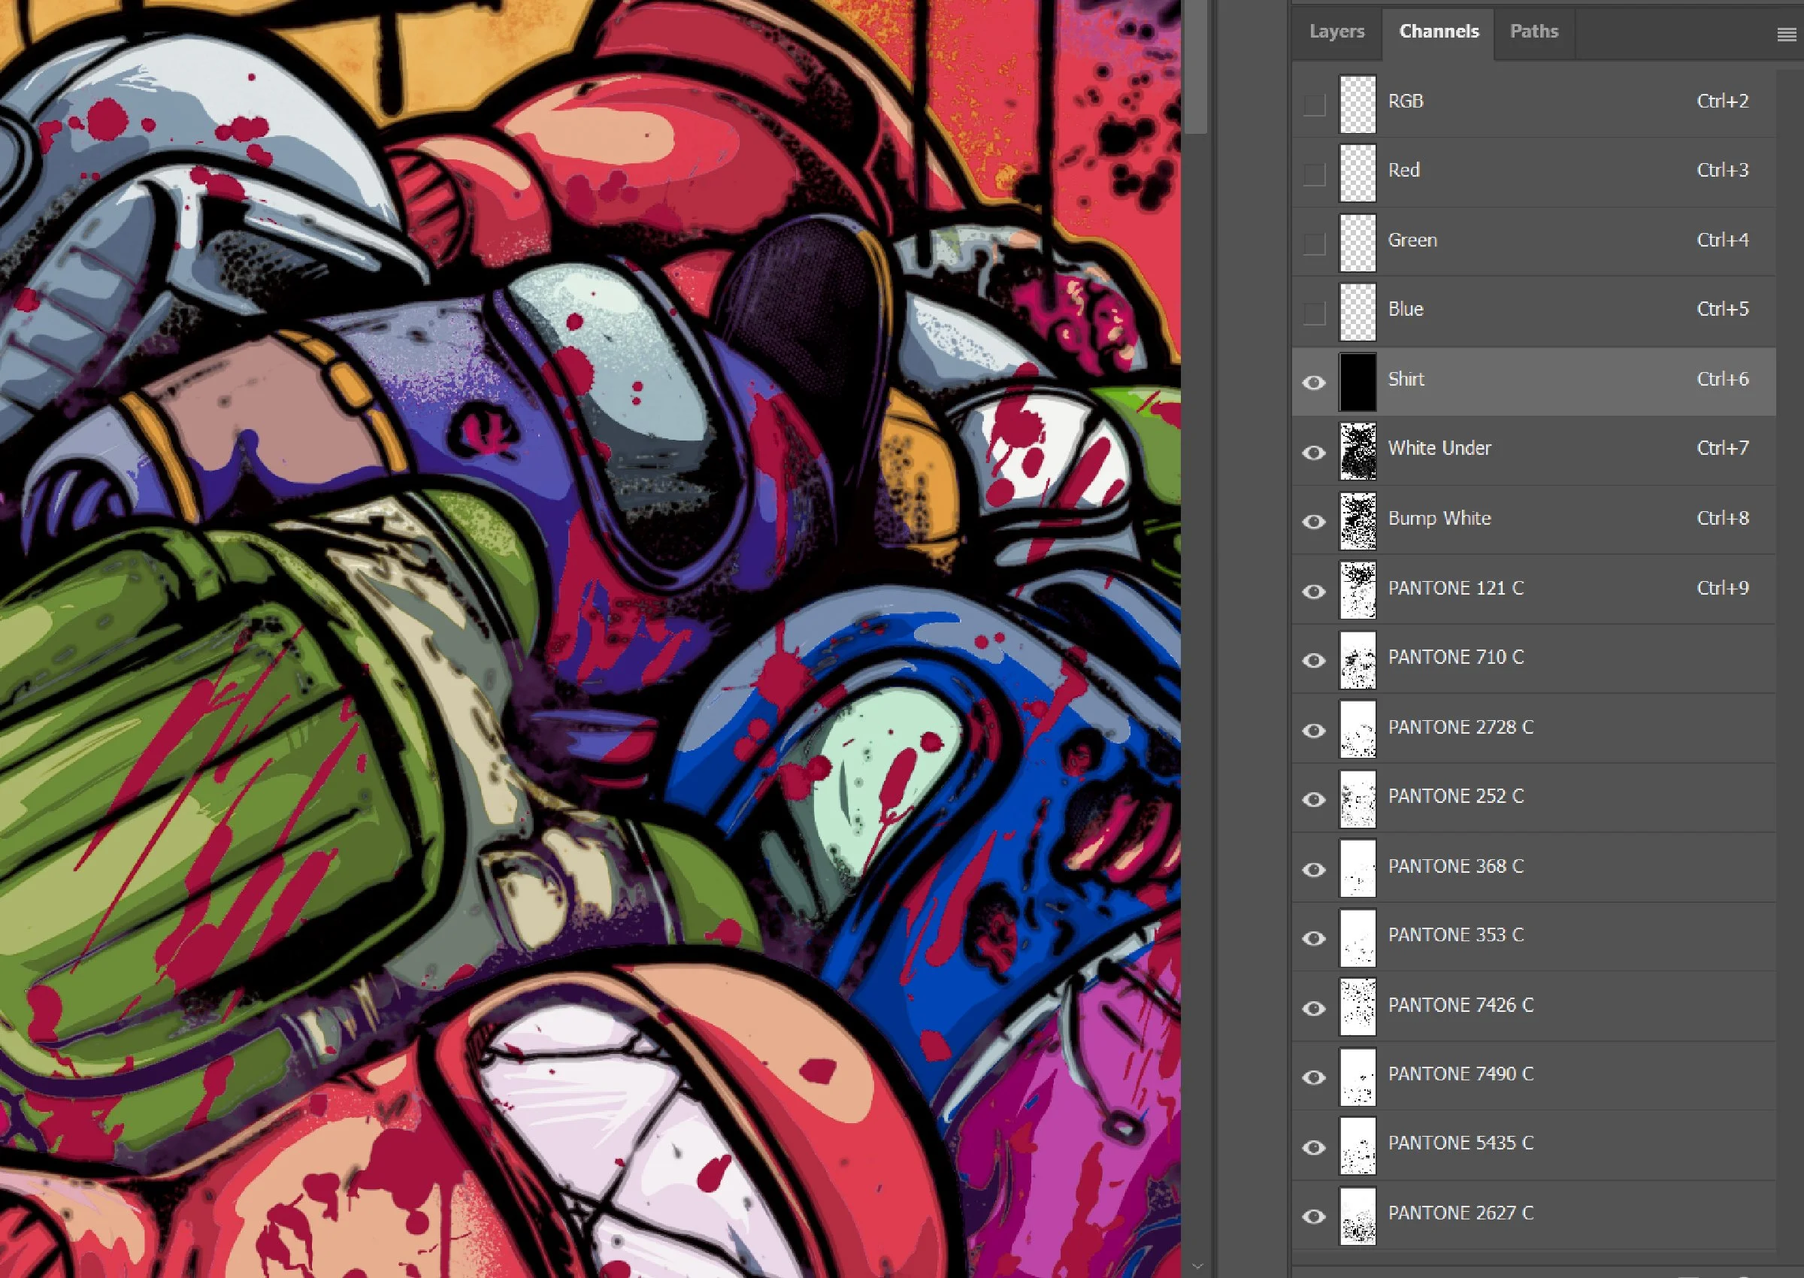Screen dimensions: 1804x1278
Task: Enable visibility for the Red channel
Action: (x=1314, y=174)
